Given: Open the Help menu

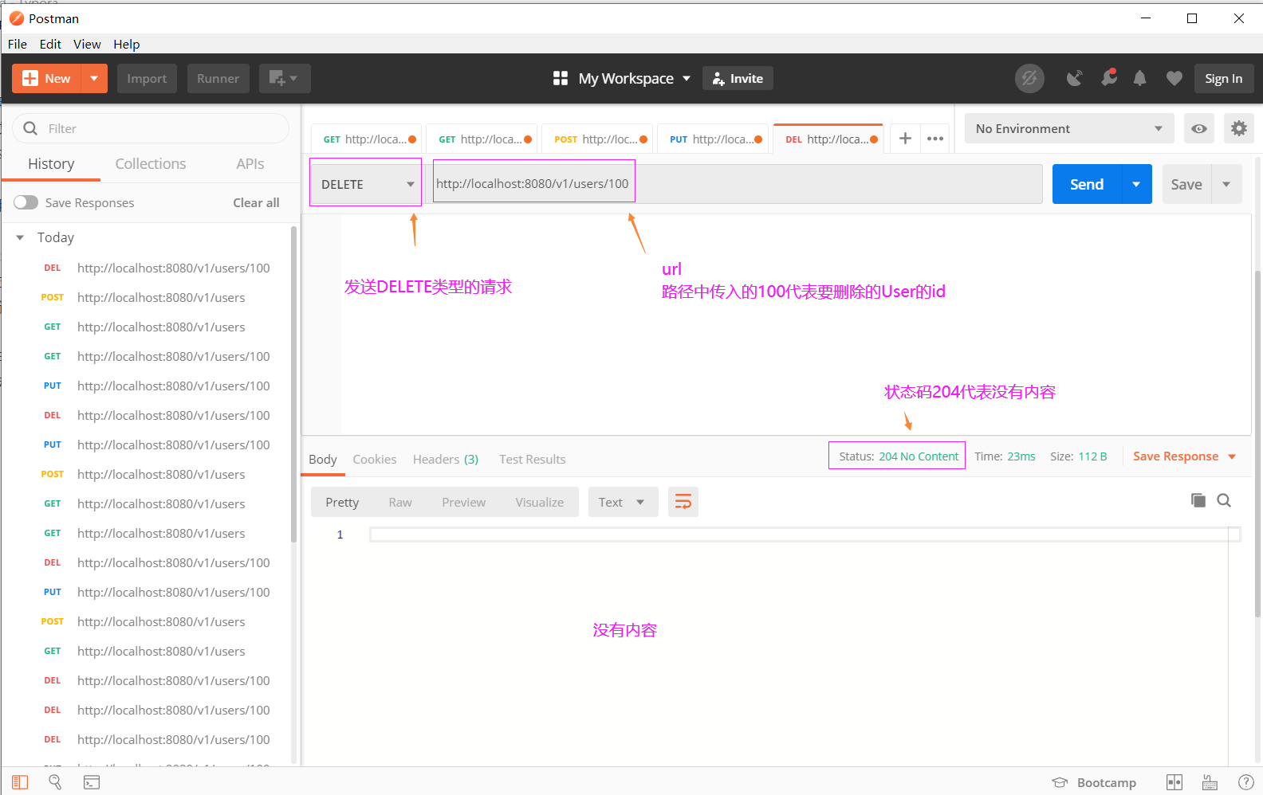Looking at the screenshot, I should click(x=126, y=44).
